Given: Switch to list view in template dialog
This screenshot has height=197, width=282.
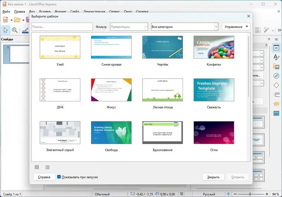Looking at the screenshot, I should coord(48,167).
